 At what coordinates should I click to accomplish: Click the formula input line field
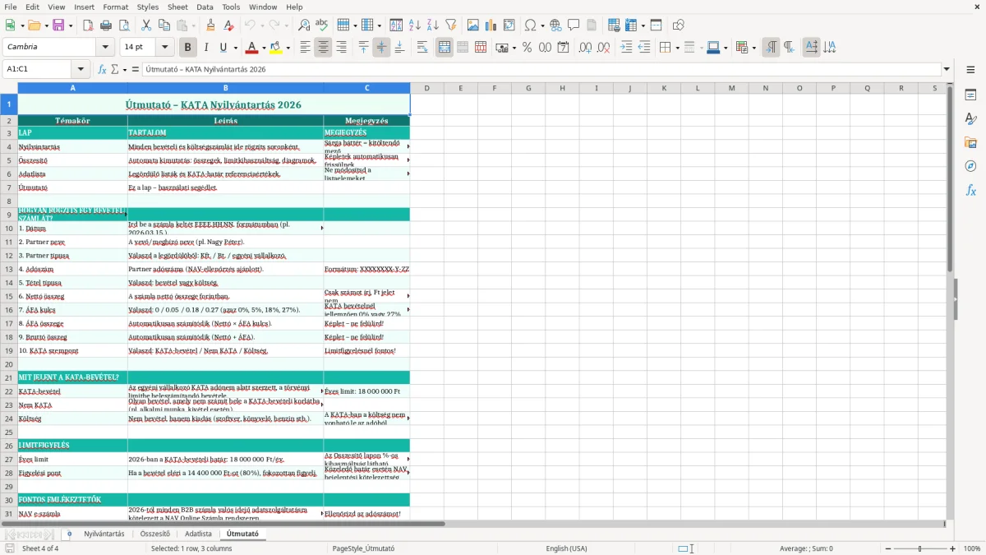(x=541, y=69)
